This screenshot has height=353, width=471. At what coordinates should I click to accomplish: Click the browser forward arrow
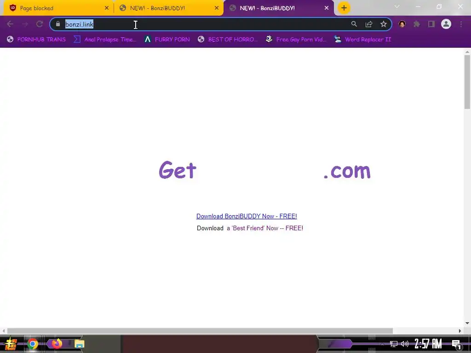[x=25, y=24]
